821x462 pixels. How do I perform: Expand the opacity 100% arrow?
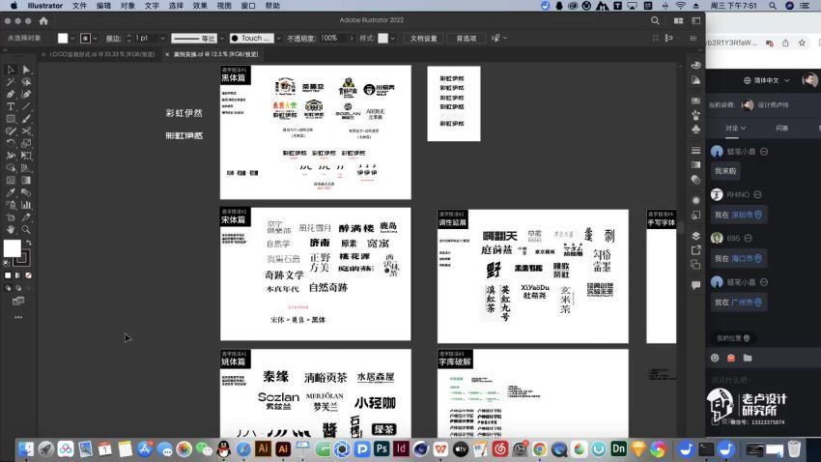pos(351,39)
